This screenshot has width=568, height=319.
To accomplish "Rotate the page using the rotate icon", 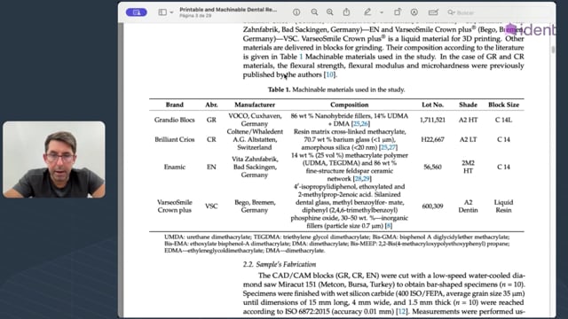I will [398, 12].
